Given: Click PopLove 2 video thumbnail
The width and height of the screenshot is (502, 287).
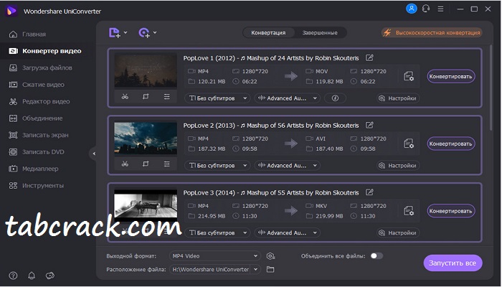Looking at the screenshot, I should pyautogui.click(x=146, y=138).
